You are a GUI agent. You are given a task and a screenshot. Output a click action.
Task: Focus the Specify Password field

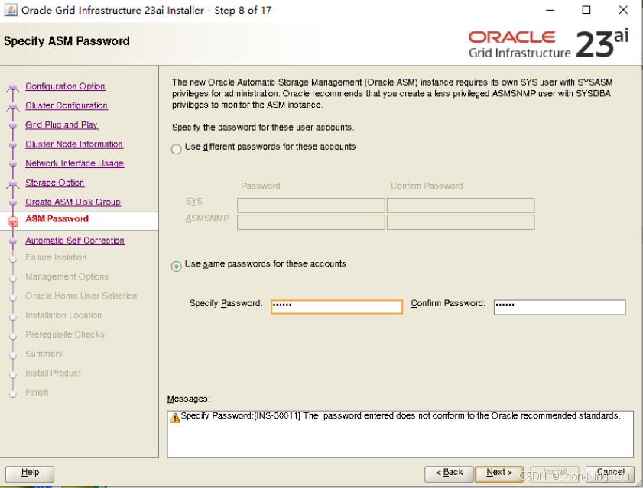336,306
